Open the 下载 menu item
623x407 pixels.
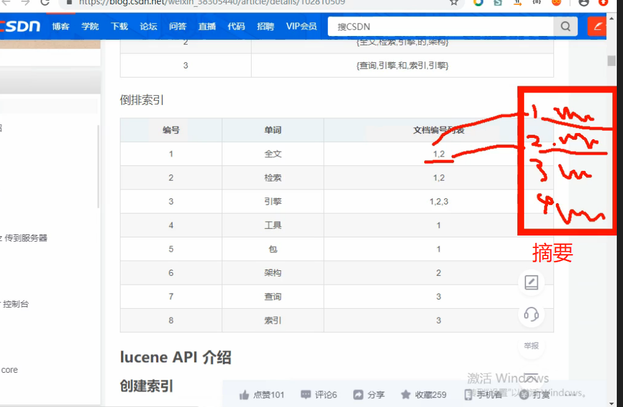tap(119, 26)
